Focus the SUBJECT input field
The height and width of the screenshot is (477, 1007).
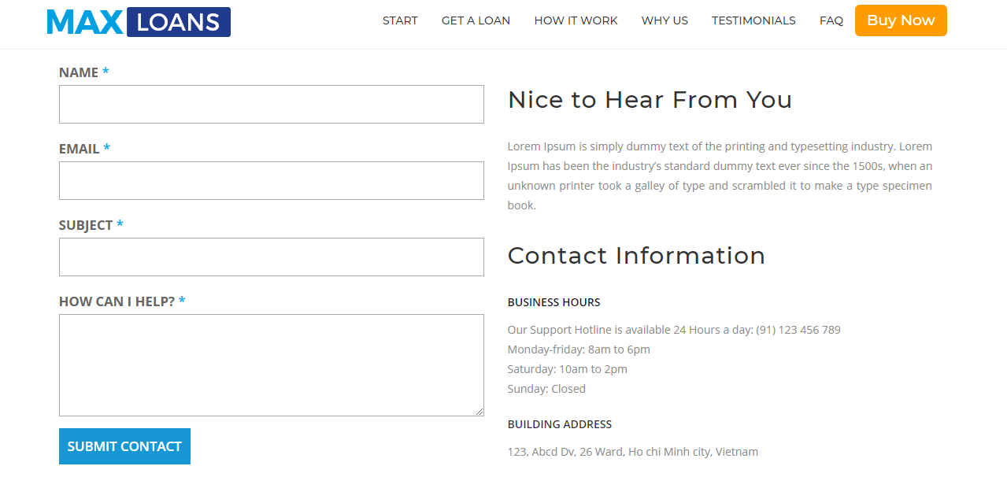[272, 257]
